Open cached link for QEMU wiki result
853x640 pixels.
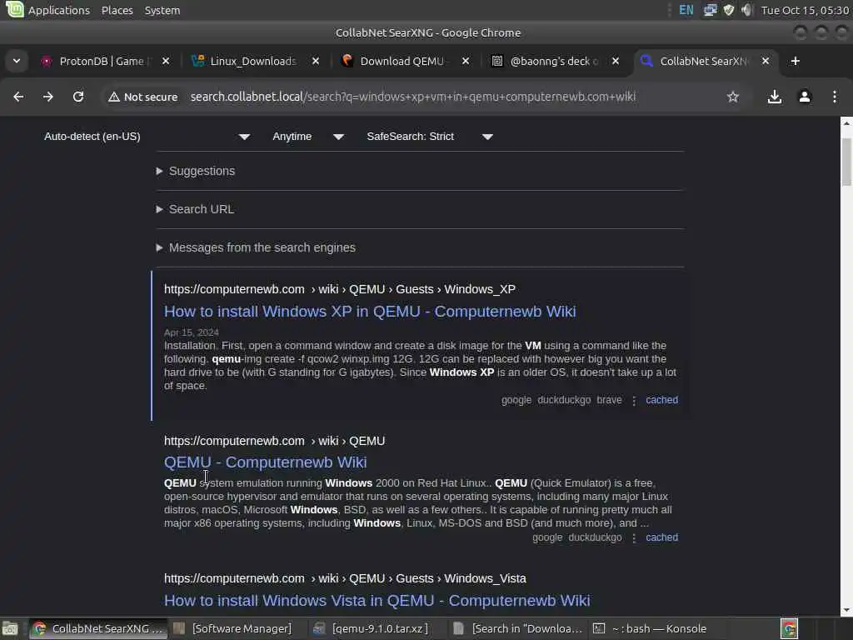(661, 537)
